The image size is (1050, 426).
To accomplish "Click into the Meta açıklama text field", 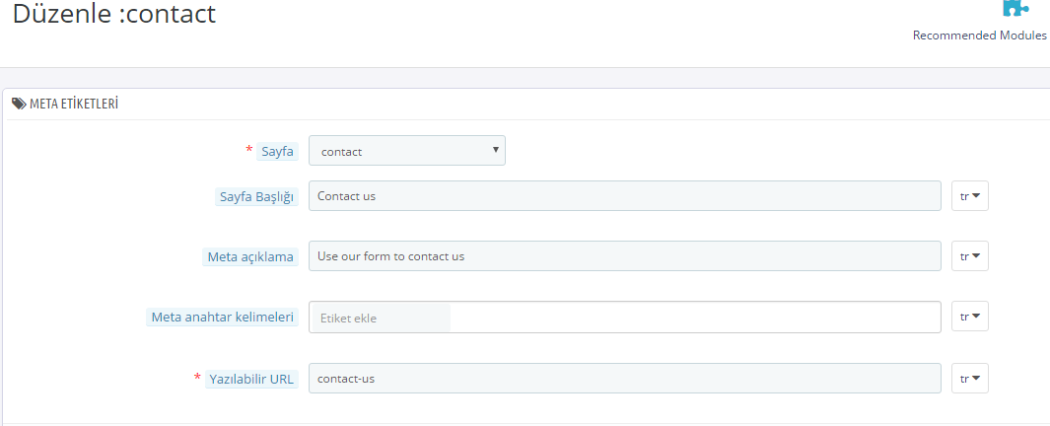I will point(624,256).
